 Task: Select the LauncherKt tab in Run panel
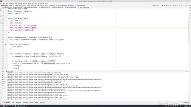coord(10,71)
